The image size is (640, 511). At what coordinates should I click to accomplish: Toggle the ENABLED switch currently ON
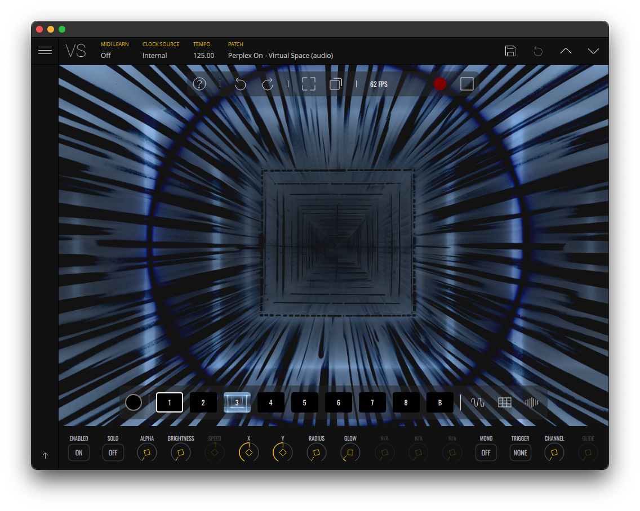click(79, 452)
